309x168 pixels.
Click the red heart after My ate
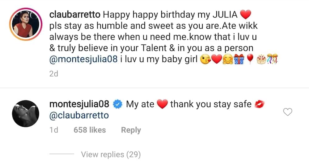[162, 104]
